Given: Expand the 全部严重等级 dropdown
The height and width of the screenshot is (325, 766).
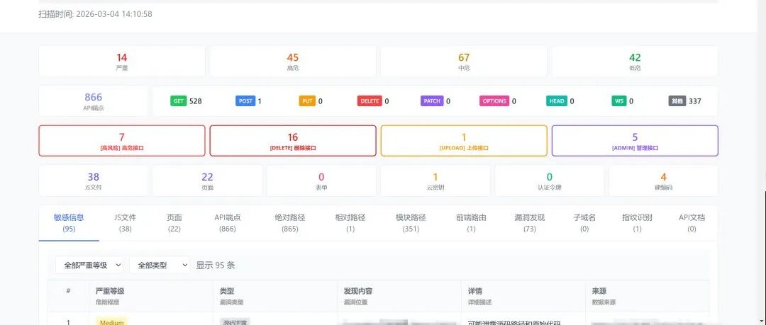Looking at the screenshot, I should point(89,265).
